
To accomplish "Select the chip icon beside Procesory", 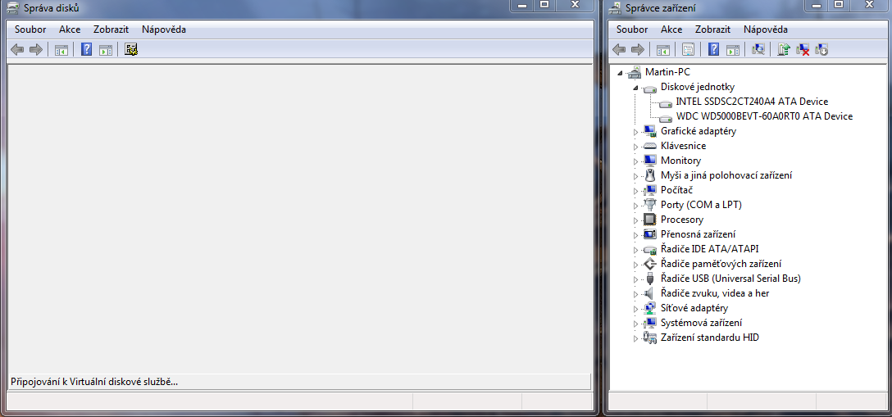I will tap(649, 220).
